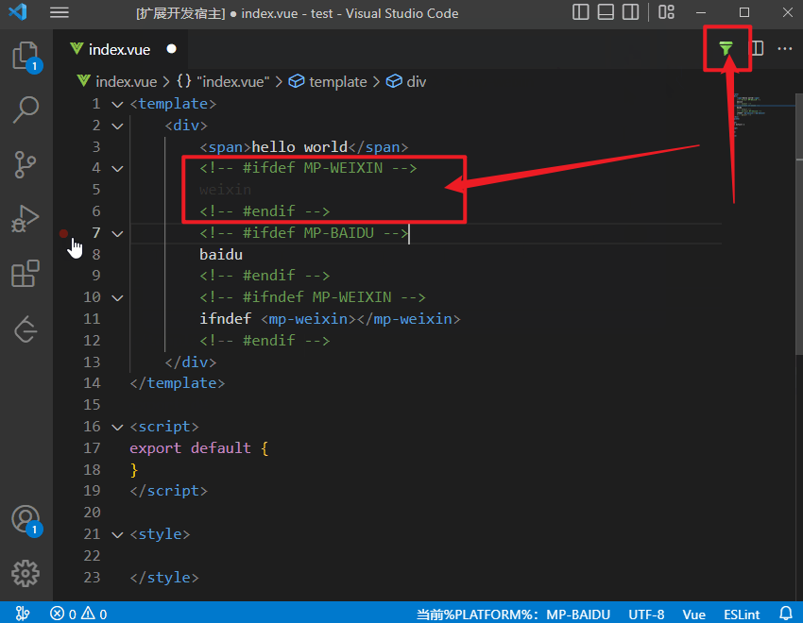Click line number 20 in the gutter
Screen dimensions: 803x623
point(93,513)
